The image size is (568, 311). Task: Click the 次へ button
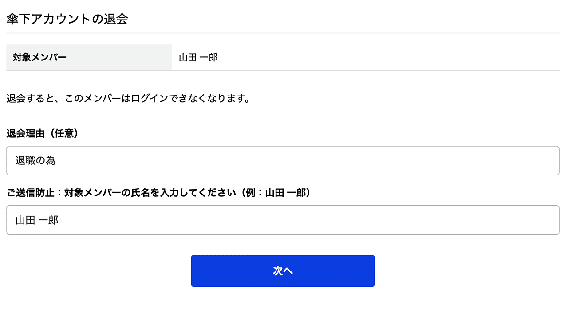point(283,271)
